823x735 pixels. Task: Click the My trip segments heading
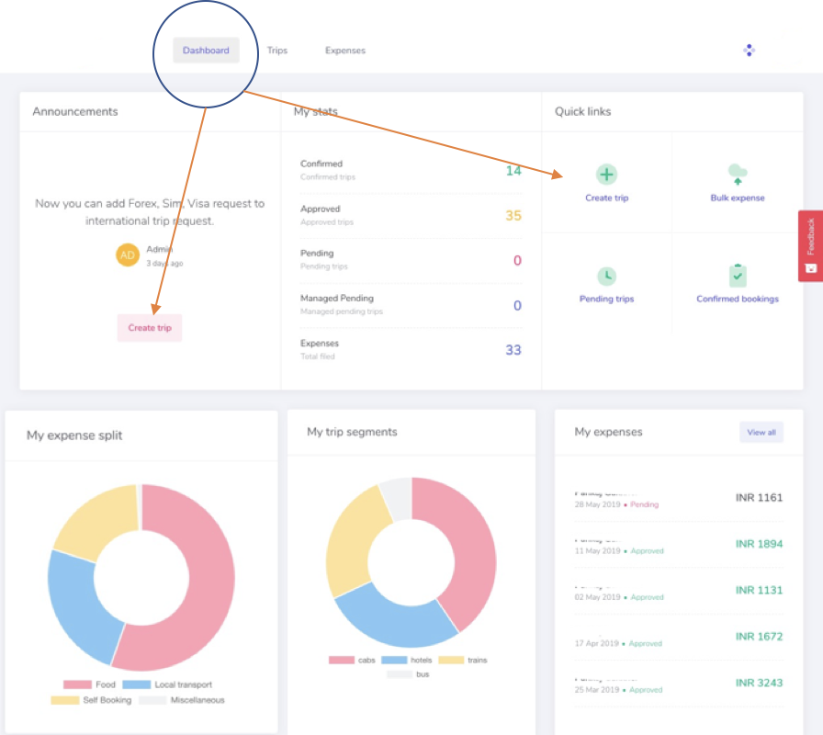point(352,432)
